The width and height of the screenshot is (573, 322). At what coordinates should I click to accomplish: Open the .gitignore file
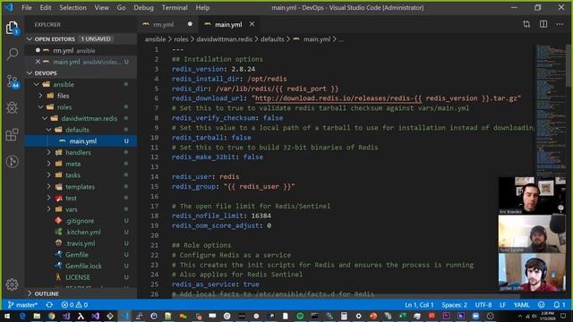pyautogui.click(x=80, y=221)
